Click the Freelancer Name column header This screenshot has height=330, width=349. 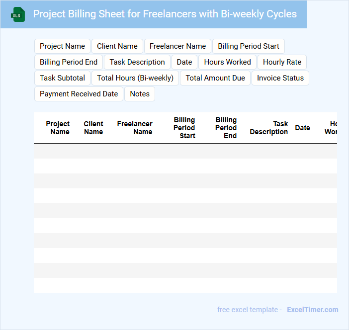(x=135, y=128)
